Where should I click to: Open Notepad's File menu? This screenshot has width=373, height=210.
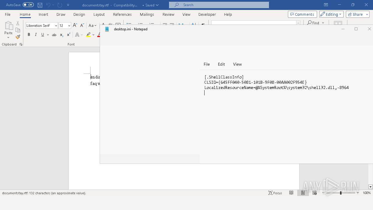[x=207, y=64]
